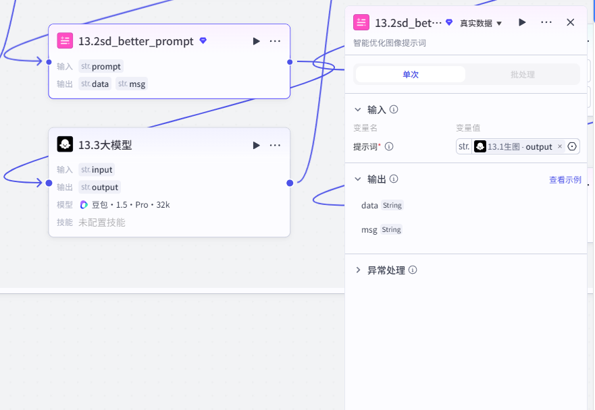Open the 查看示例 link

coord(565,179)
